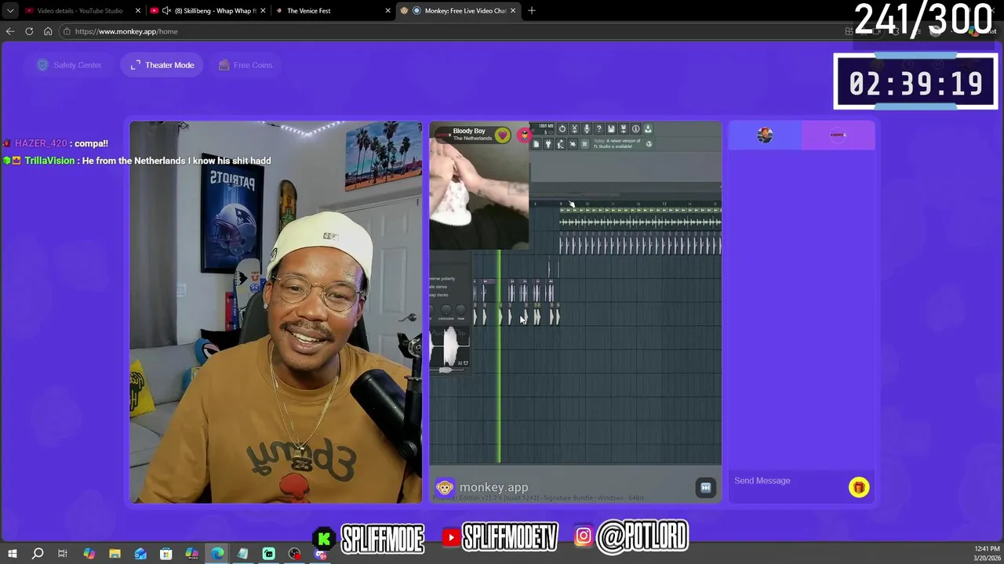Go to browser home page
This screenshot has width=1004, height=564.
48,31
